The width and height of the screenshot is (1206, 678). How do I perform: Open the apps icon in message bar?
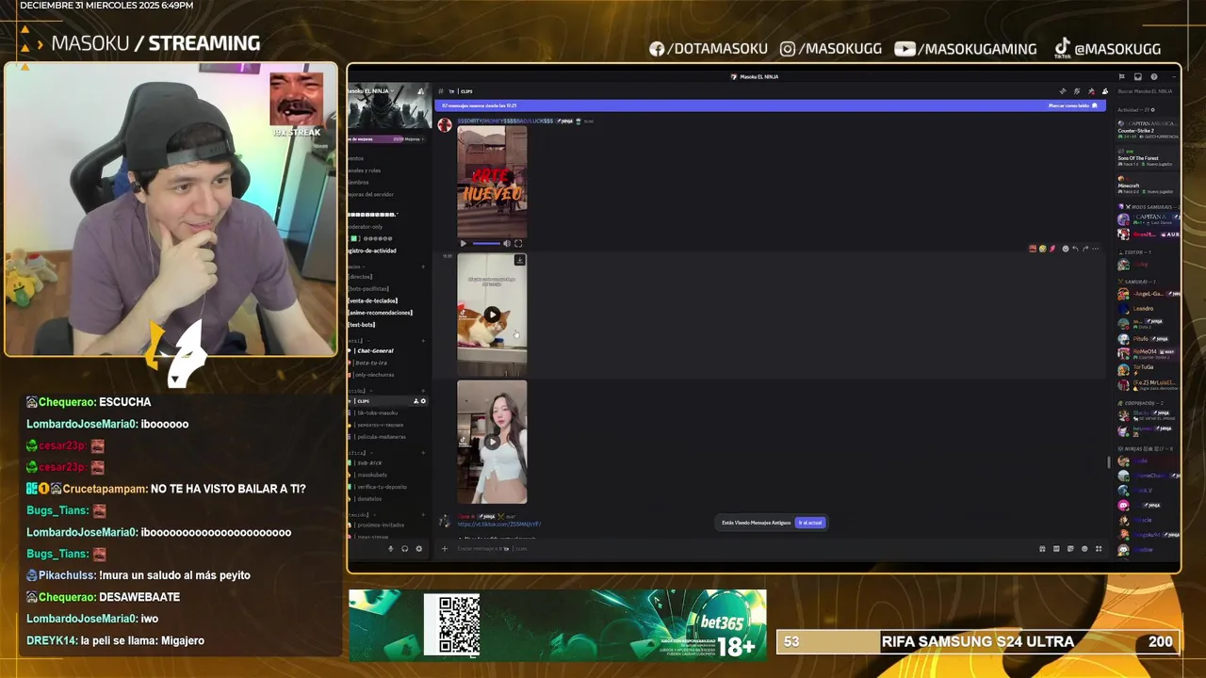(1099, 549)
